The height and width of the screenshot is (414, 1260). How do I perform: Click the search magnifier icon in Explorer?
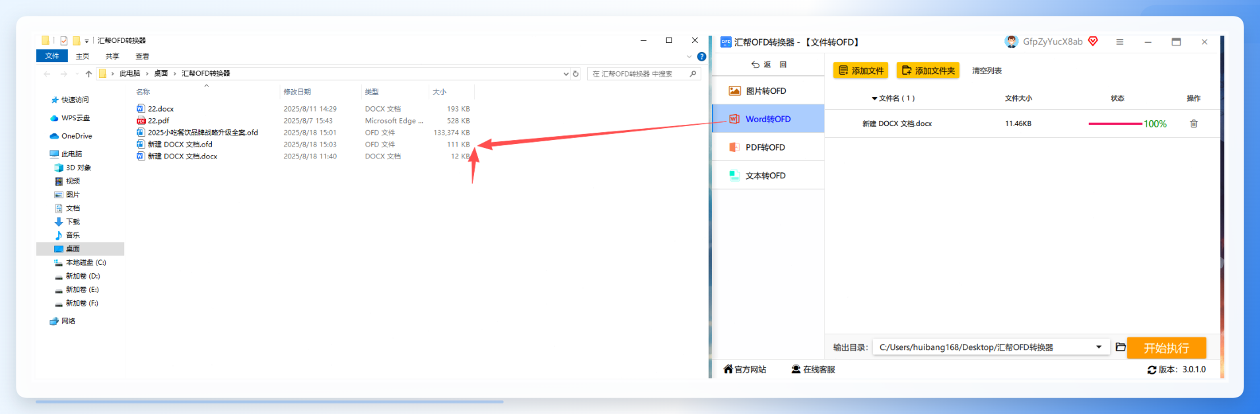click(693, 74)
